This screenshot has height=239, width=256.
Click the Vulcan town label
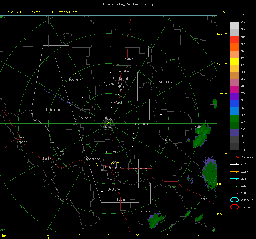144,211
